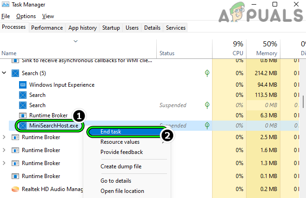Switch to the Startup tab
306x198 pixels.
pos(111,28)
